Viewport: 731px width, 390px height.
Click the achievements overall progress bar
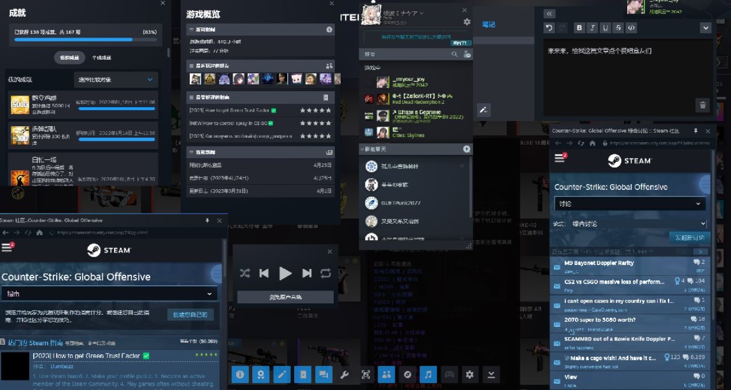click(85, 40)
